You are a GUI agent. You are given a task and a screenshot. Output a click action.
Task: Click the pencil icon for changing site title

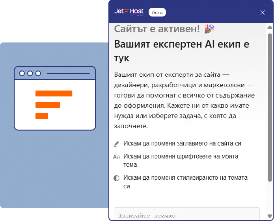(116, 144)
